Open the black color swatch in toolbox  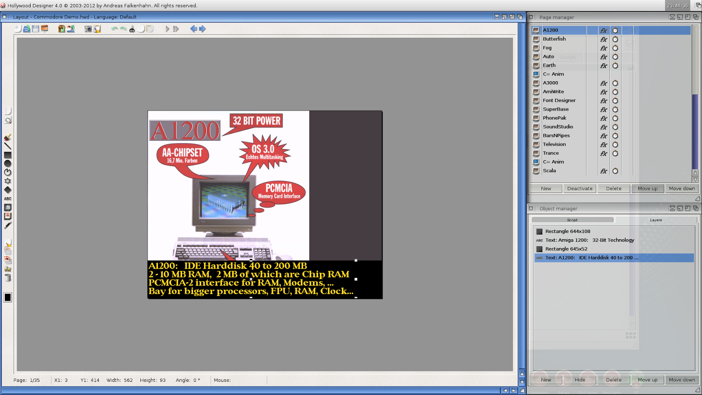click(x=8, y=298)
